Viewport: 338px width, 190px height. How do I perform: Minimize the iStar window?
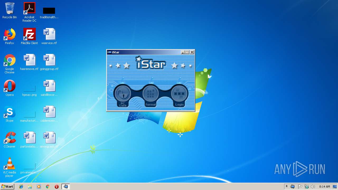pyautogui.click(x=183, y=52)
